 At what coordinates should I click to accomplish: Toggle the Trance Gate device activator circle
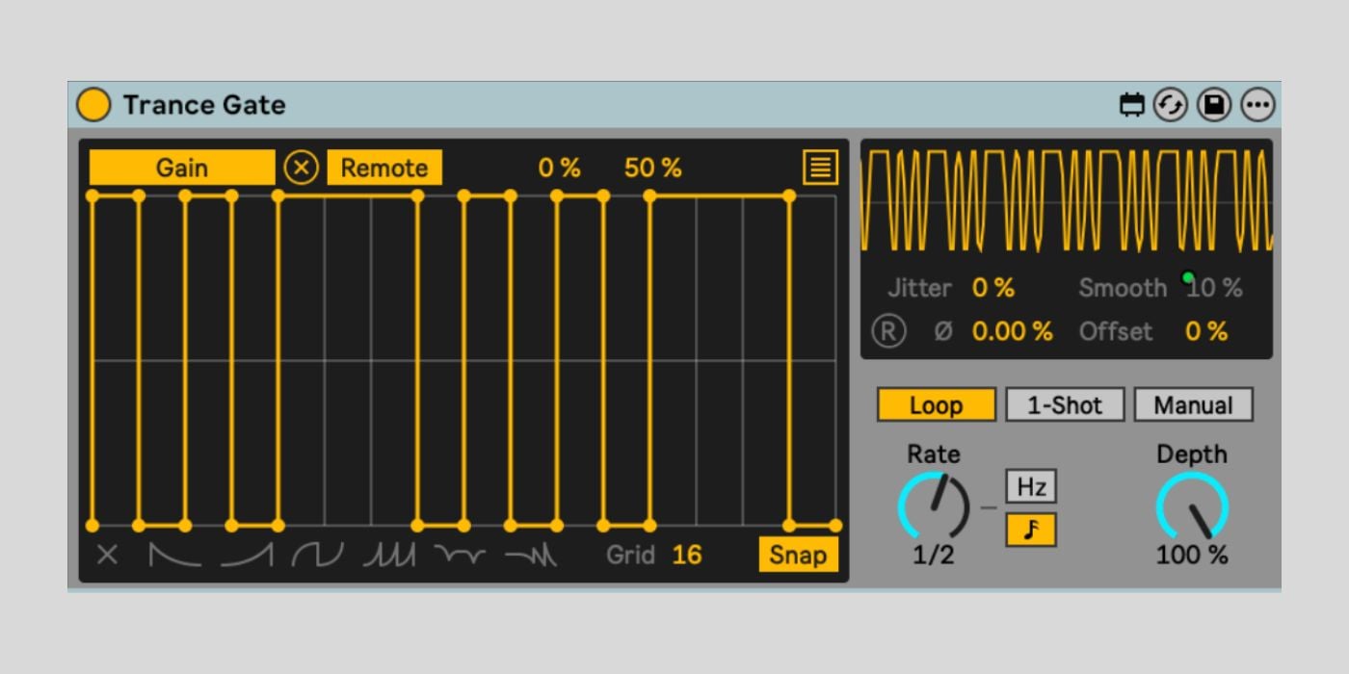(95, 105)
